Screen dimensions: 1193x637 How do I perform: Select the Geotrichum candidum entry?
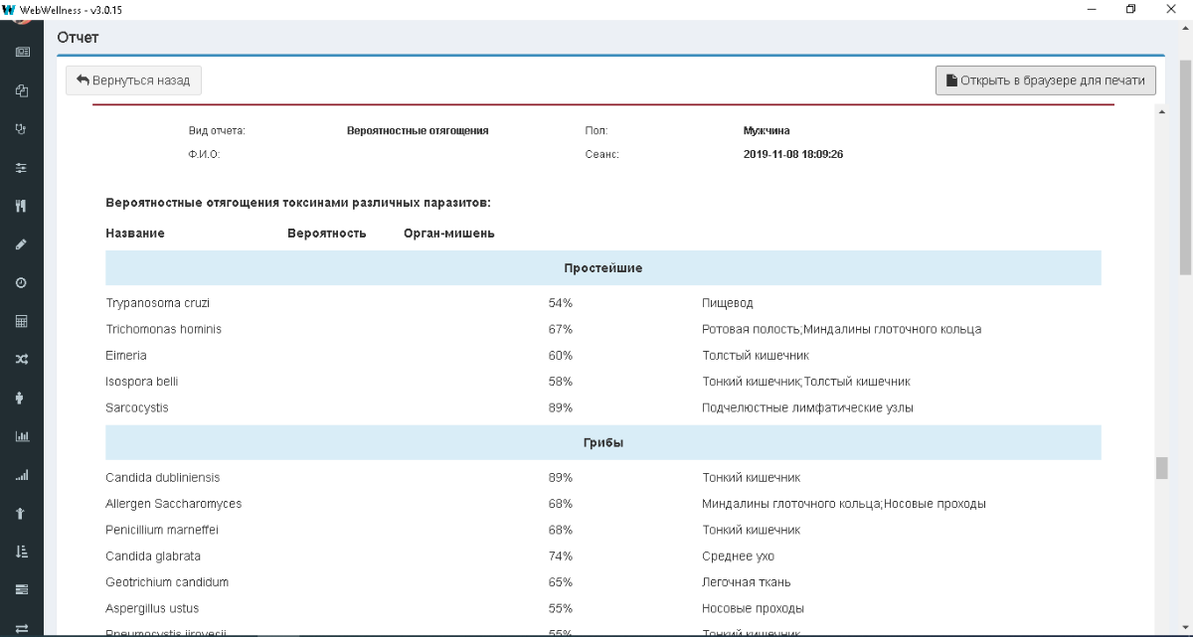167,582
